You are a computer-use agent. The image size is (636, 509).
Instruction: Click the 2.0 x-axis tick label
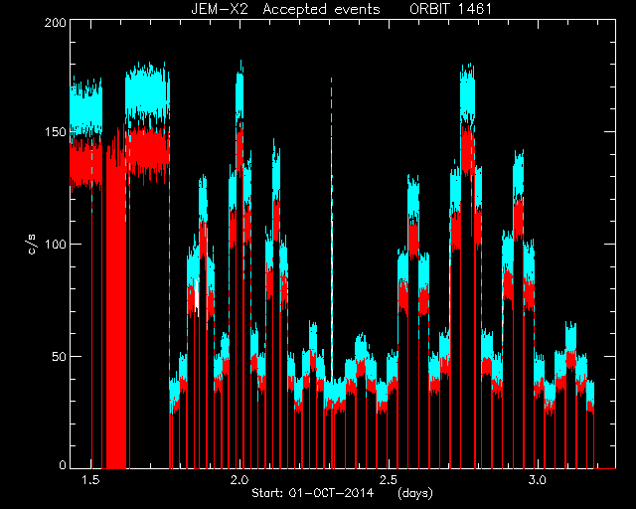point(239,480)
